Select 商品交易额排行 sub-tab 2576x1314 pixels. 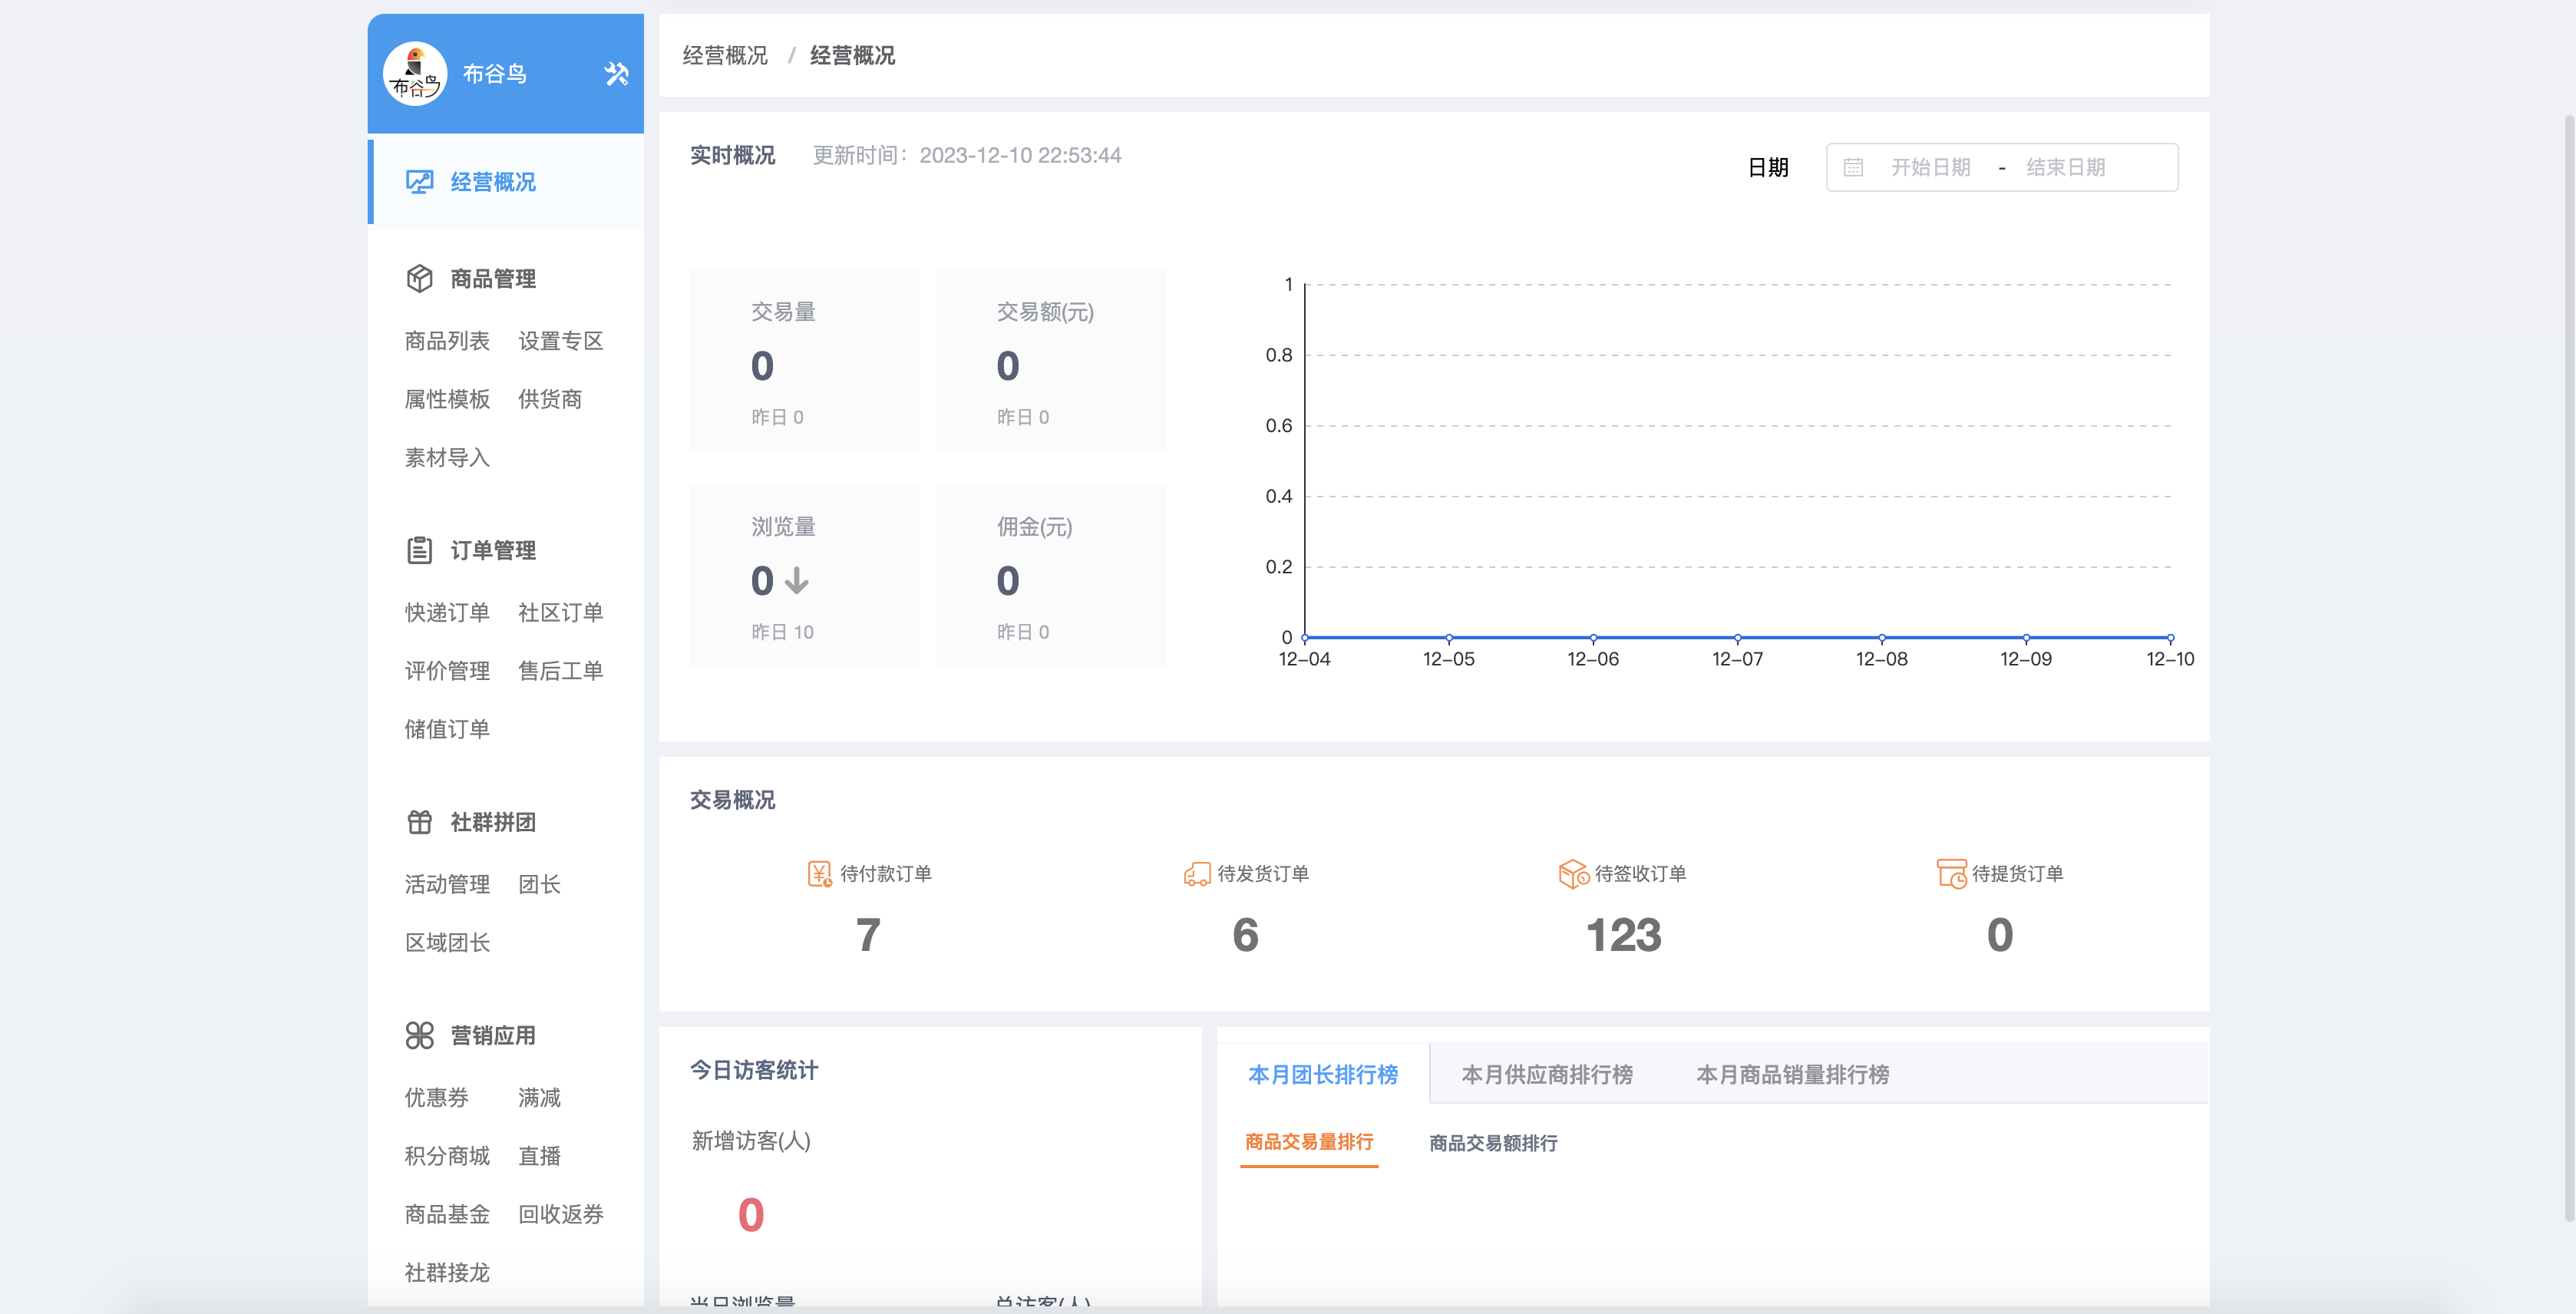click(1493, 1142)
